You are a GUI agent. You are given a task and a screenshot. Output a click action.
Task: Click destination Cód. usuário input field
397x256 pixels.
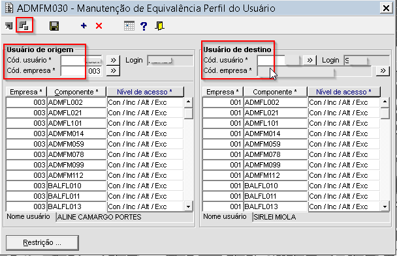(x=278, y=61)
